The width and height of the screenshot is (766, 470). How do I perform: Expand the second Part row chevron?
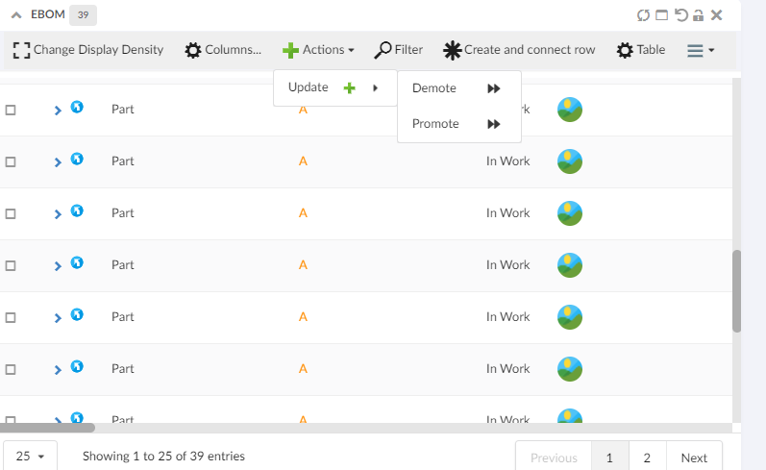tap(58, 162)
